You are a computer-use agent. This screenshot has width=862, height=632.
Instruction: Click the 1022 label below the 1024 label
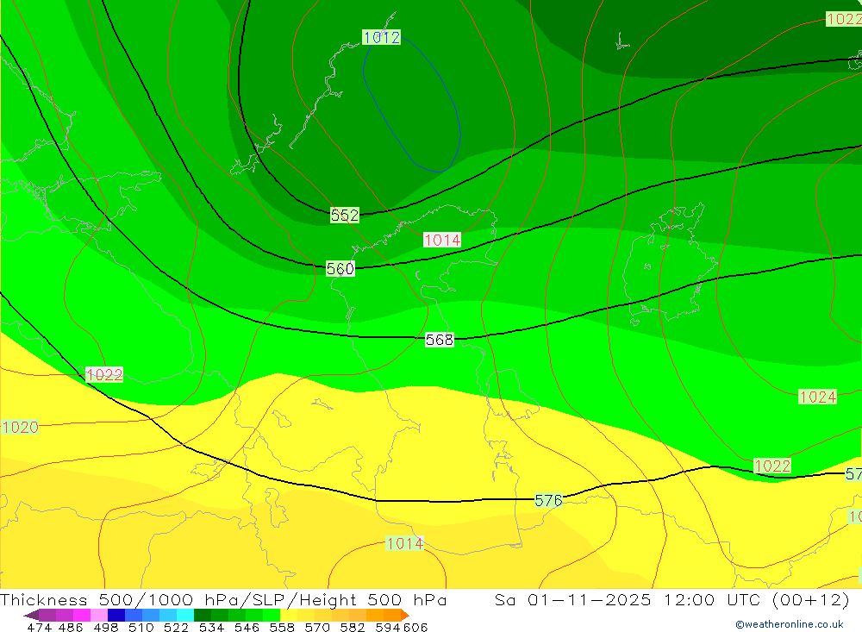(x=772, y=466)
